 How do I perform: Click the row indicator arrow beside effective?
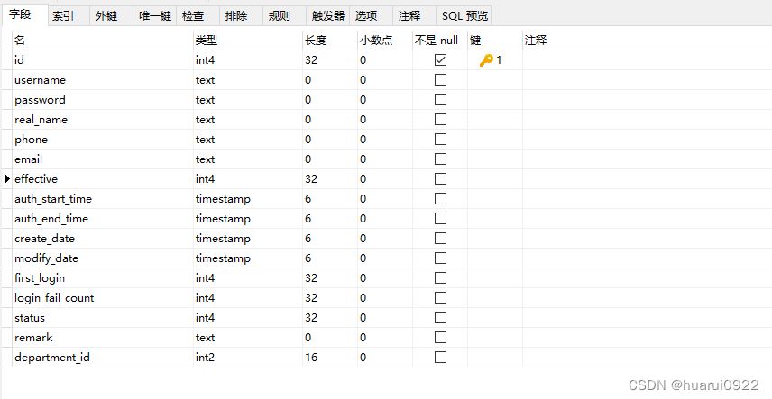point(6,179)
